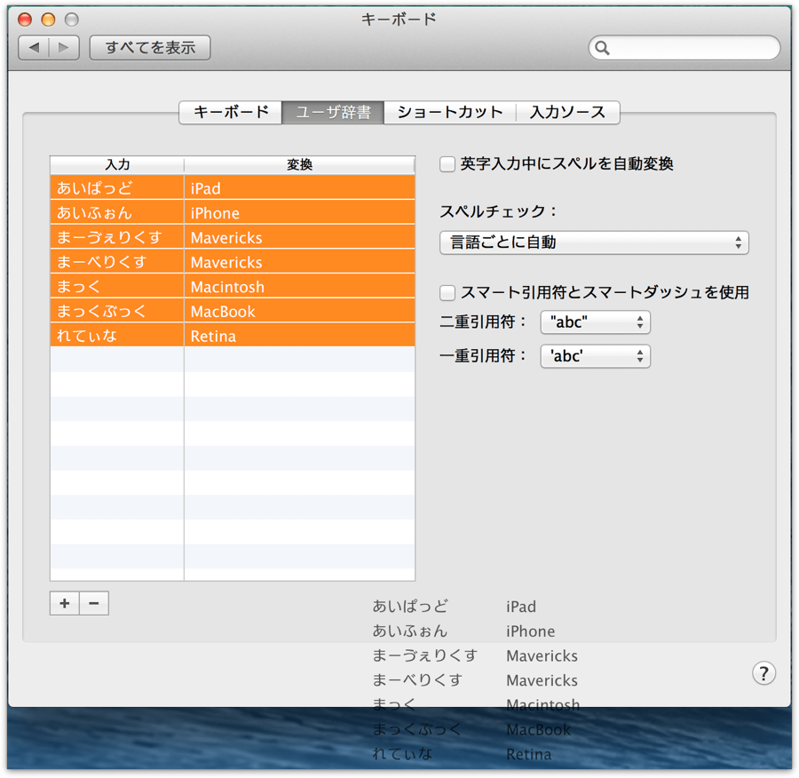Select the まっくぶっく input cell
799x778 pixels.
click(x=116, y=311)
